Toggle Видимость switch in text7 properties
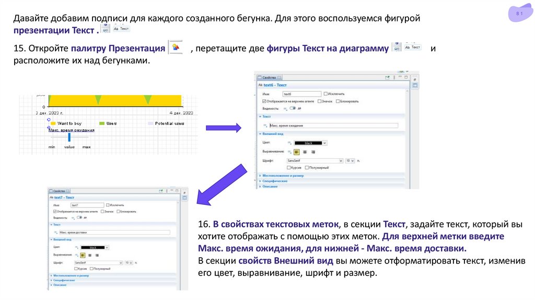The width and height of the screenshot is (535, 300). point(79,217)
